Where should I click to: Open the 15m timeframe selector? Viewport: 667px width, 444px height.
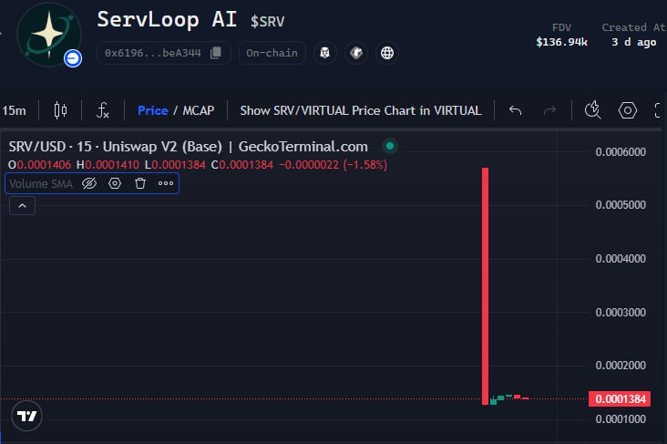tap(14, 110)
